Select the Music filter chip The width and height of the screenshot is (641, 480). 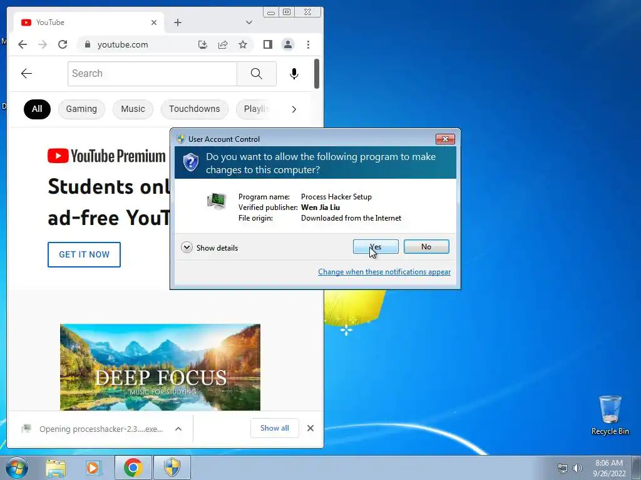[x=133, y=109]
